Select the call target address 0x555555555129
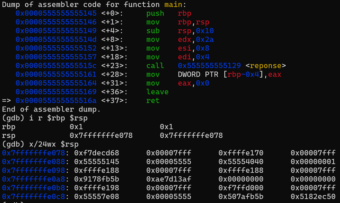Screen dimensions: 340x203 coord(209,65)
